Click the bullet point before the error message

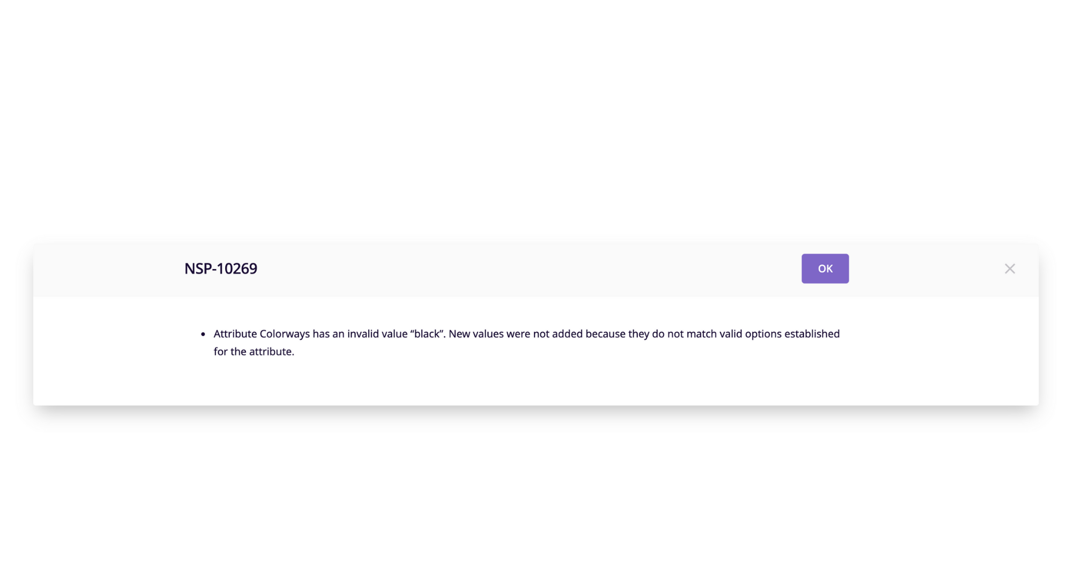pyautogui.click(x=203, y=334)
